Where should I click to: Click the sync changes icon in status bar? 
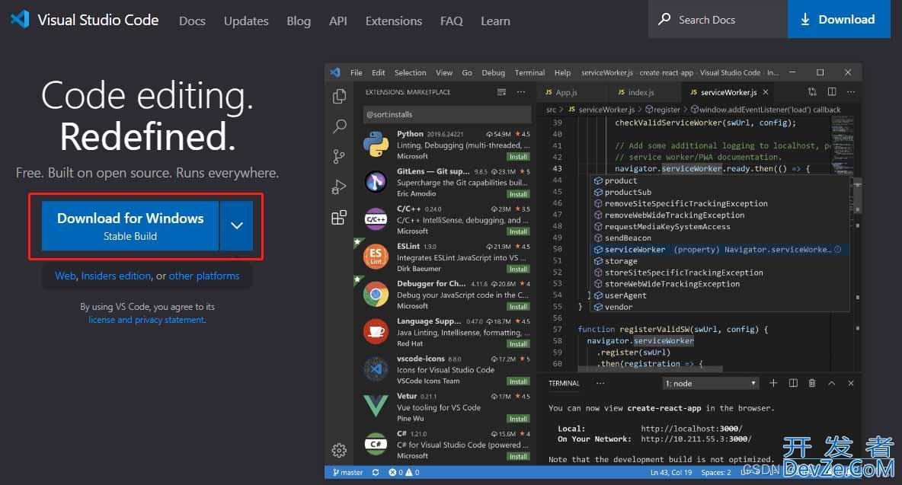click(376, 472)
